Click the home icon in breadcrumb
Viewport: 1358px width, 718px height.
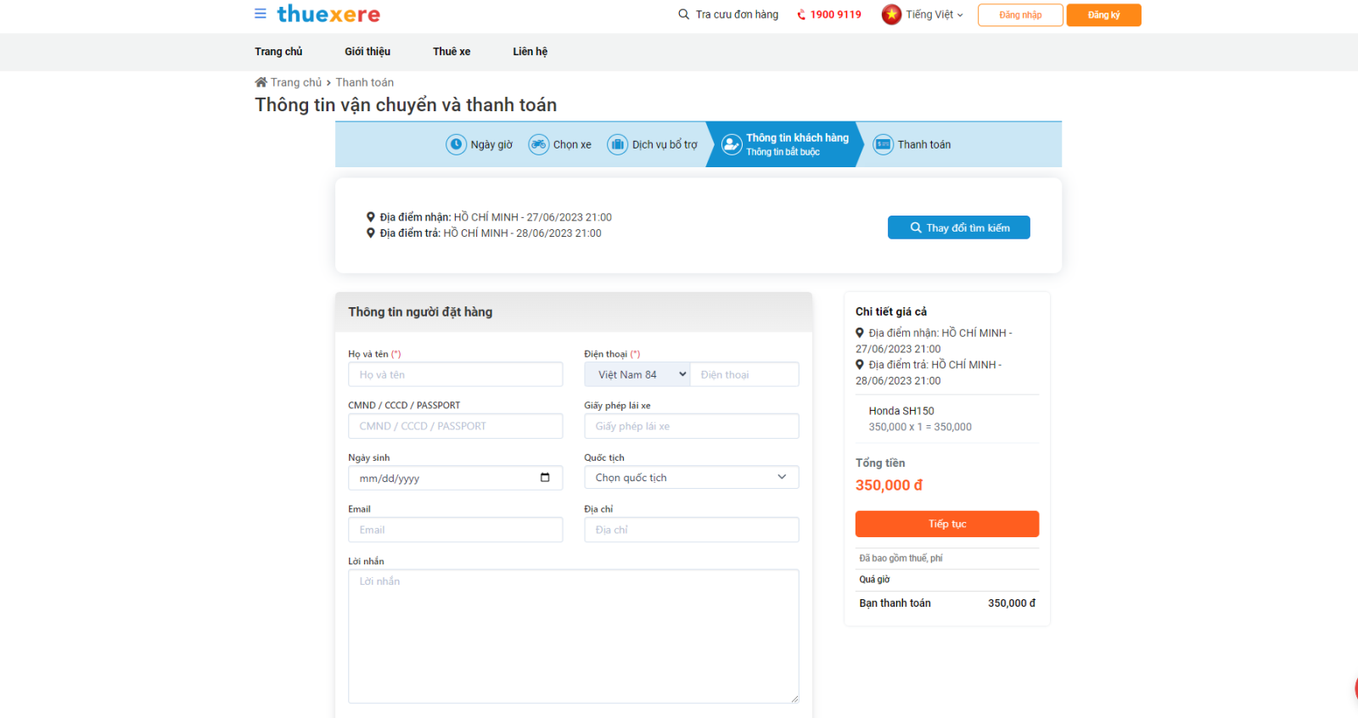261,82
